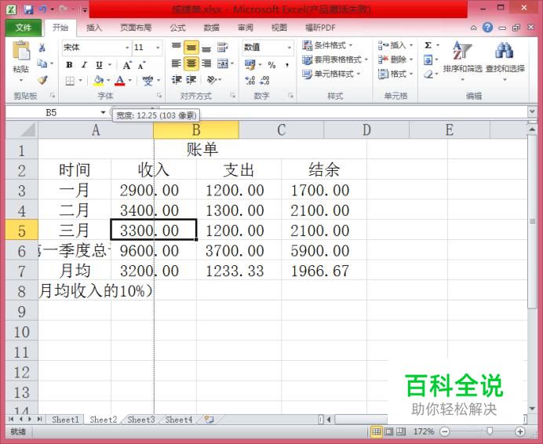Image resolution: width=543 pixels, height=444 pixels.
Task: Expand Conditional Formatting (条件格式)
Action: [327, 45]
